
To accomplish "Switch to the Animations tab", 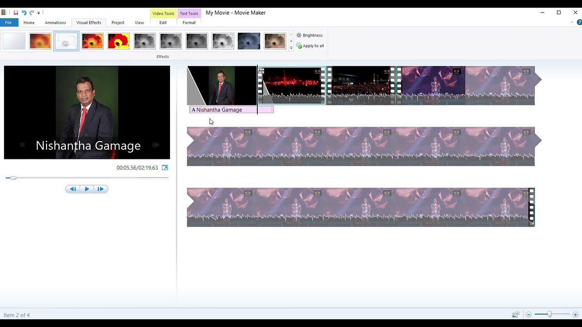I will tap(55, 23).
